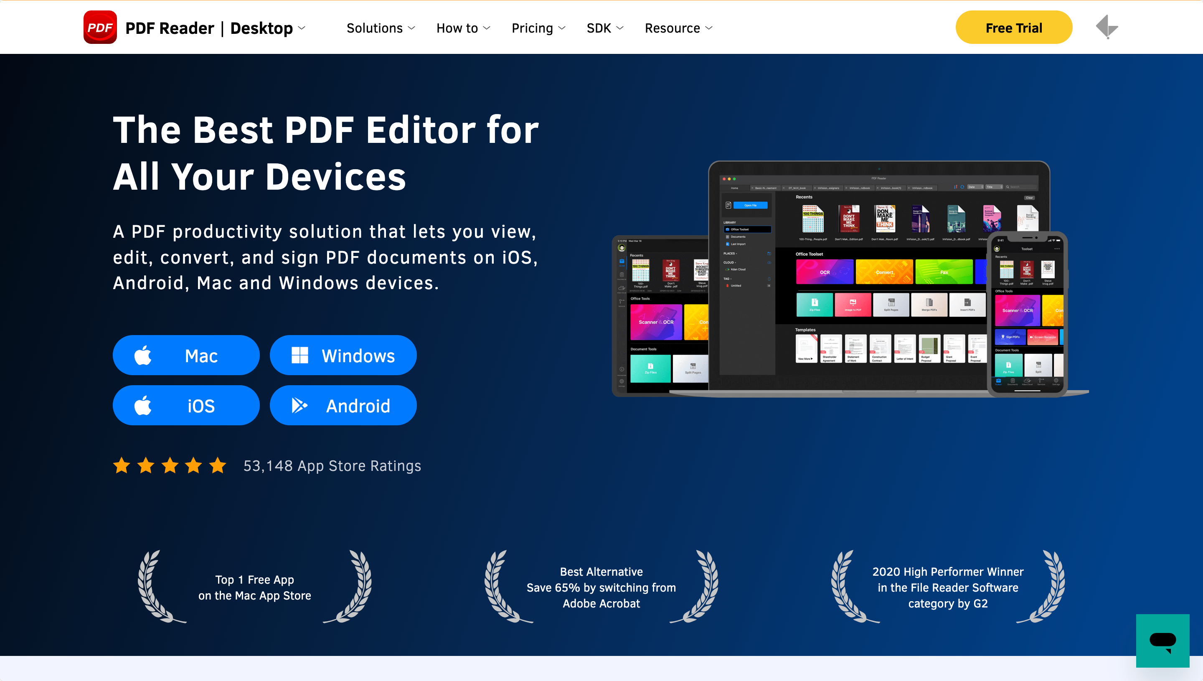Download the Windows version
The image size is (1203, 681).
point(343,356)
